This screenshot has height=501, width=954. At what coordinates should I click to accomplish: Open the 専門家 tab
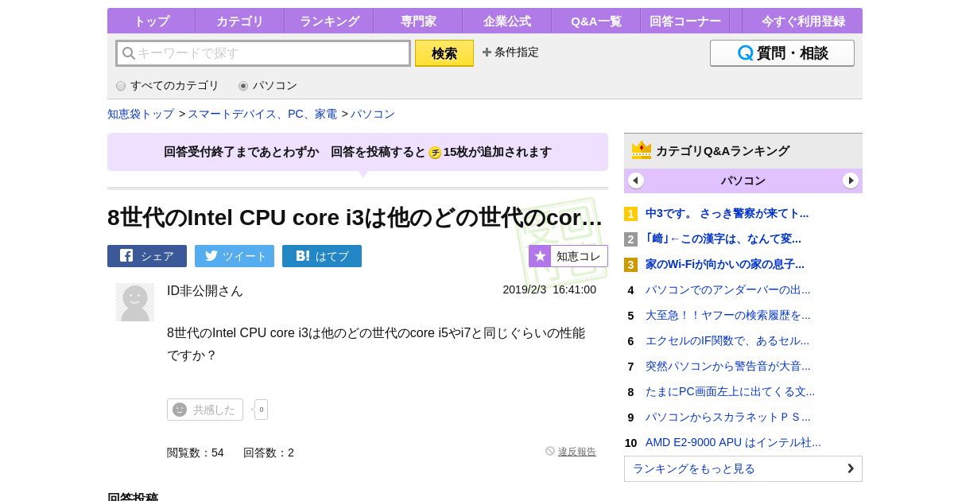point(418,21)
